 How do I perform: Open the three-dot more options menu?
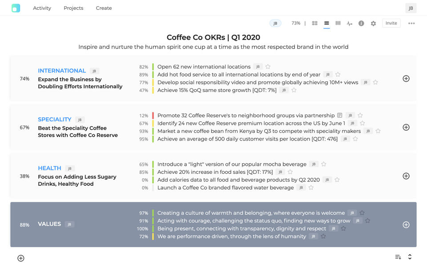(x=411, y=23)
